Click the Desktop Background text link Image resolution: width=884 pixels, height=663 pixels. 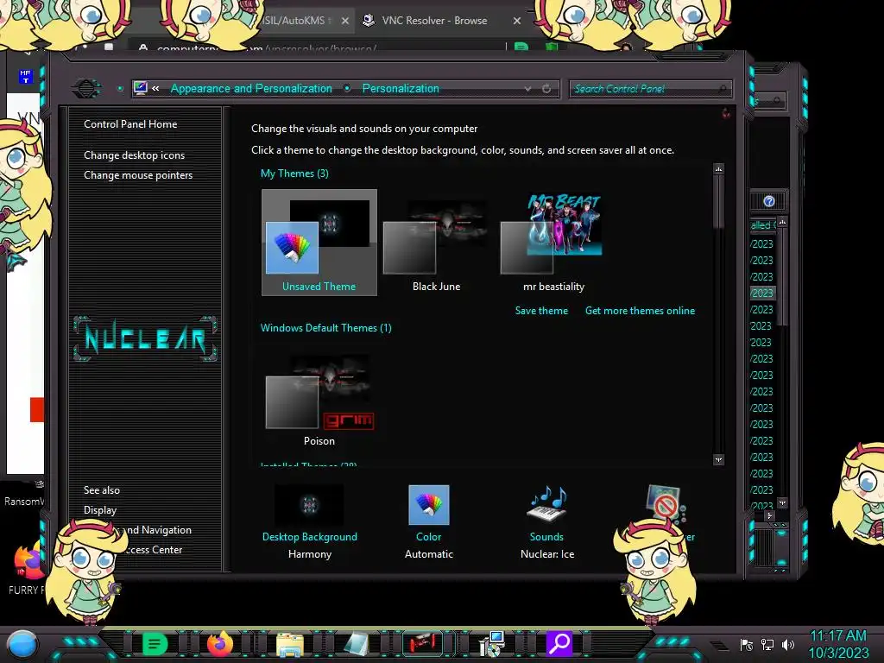click(310, 537)
